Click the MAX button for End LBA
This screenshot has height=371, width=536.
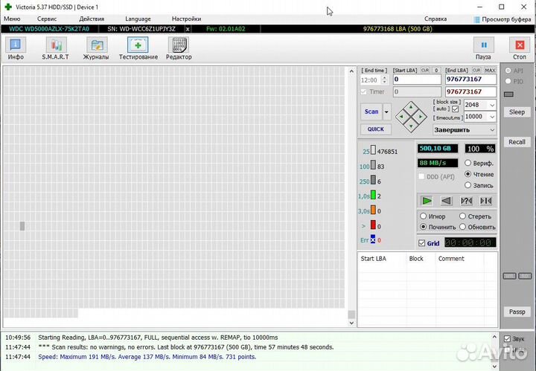pos(490,71)
